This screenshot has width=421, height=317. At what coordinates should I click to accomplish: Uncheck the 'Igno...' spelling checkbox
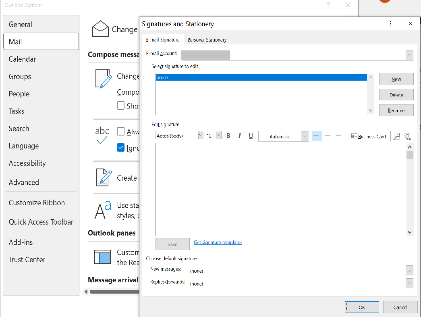pos(120,148)
